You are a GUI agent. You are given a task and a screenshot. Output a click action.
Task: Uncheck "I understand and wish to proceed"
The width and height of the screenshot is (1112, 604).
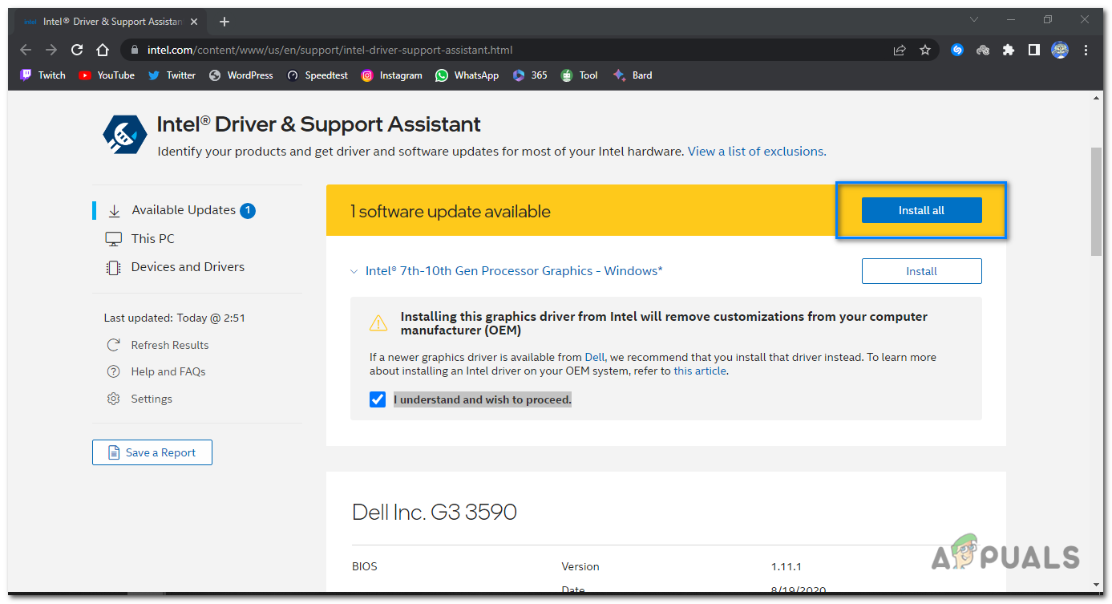click(x=378, y=399)
